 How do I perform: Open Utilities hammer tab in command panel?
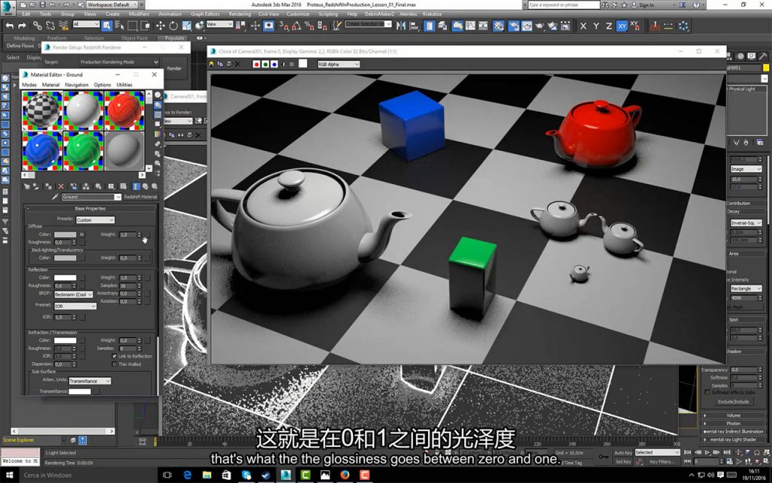tap(763, 57)
